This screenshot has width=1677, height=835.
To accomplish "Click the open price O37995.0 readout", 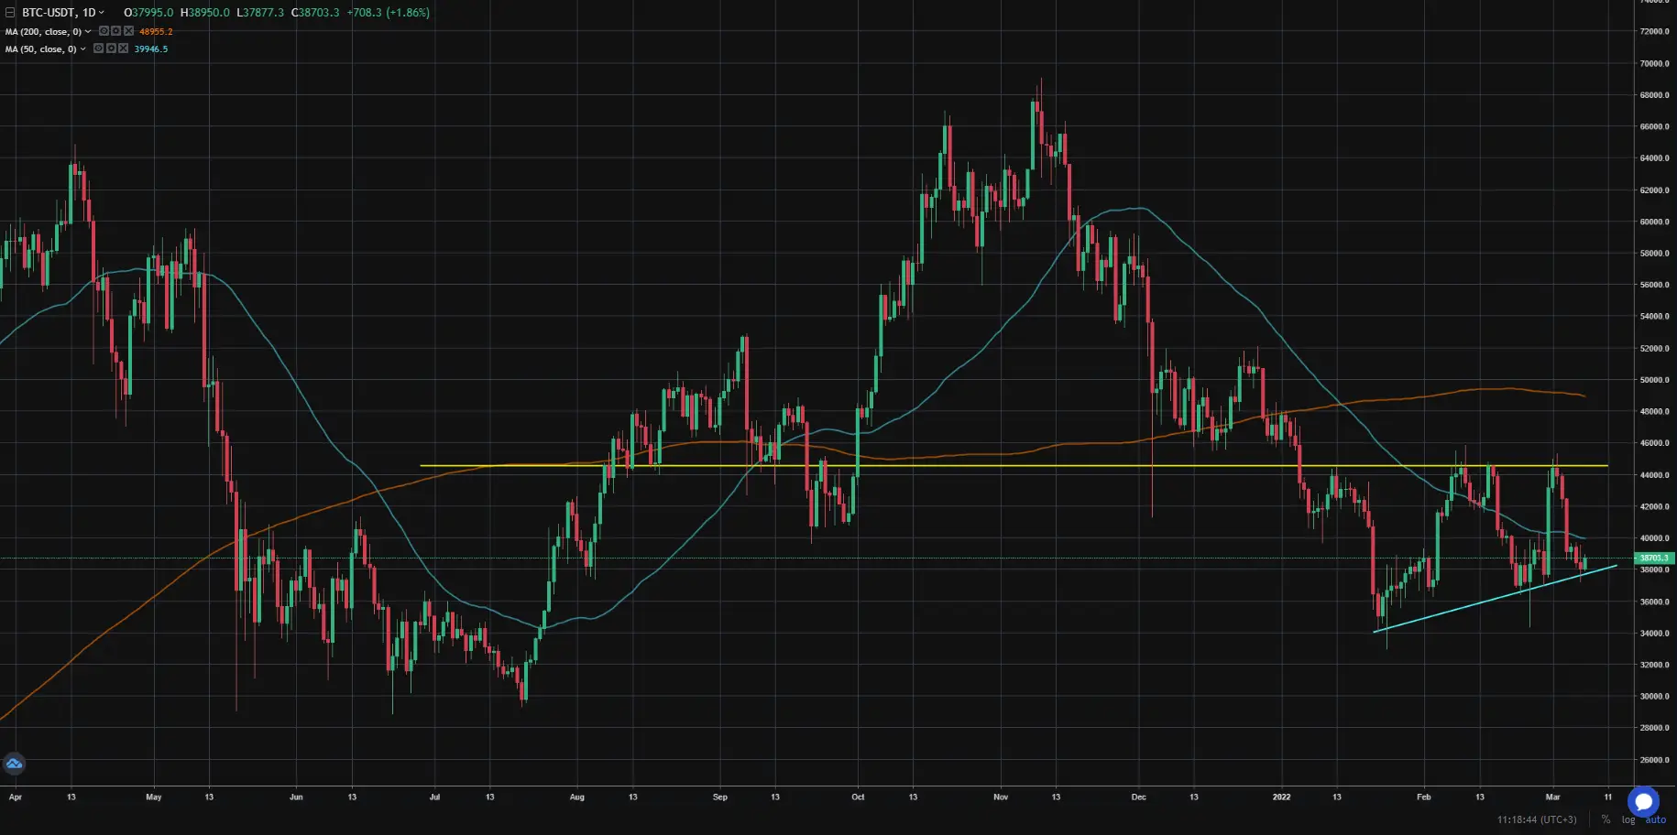I will pyautogui.click(x=148, y=13).
